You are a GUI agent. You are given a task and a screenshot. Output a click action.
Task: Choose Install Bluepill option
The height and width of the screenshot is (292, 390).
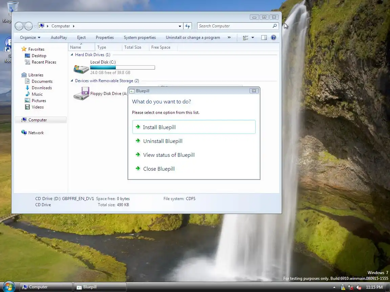[194, 127]
